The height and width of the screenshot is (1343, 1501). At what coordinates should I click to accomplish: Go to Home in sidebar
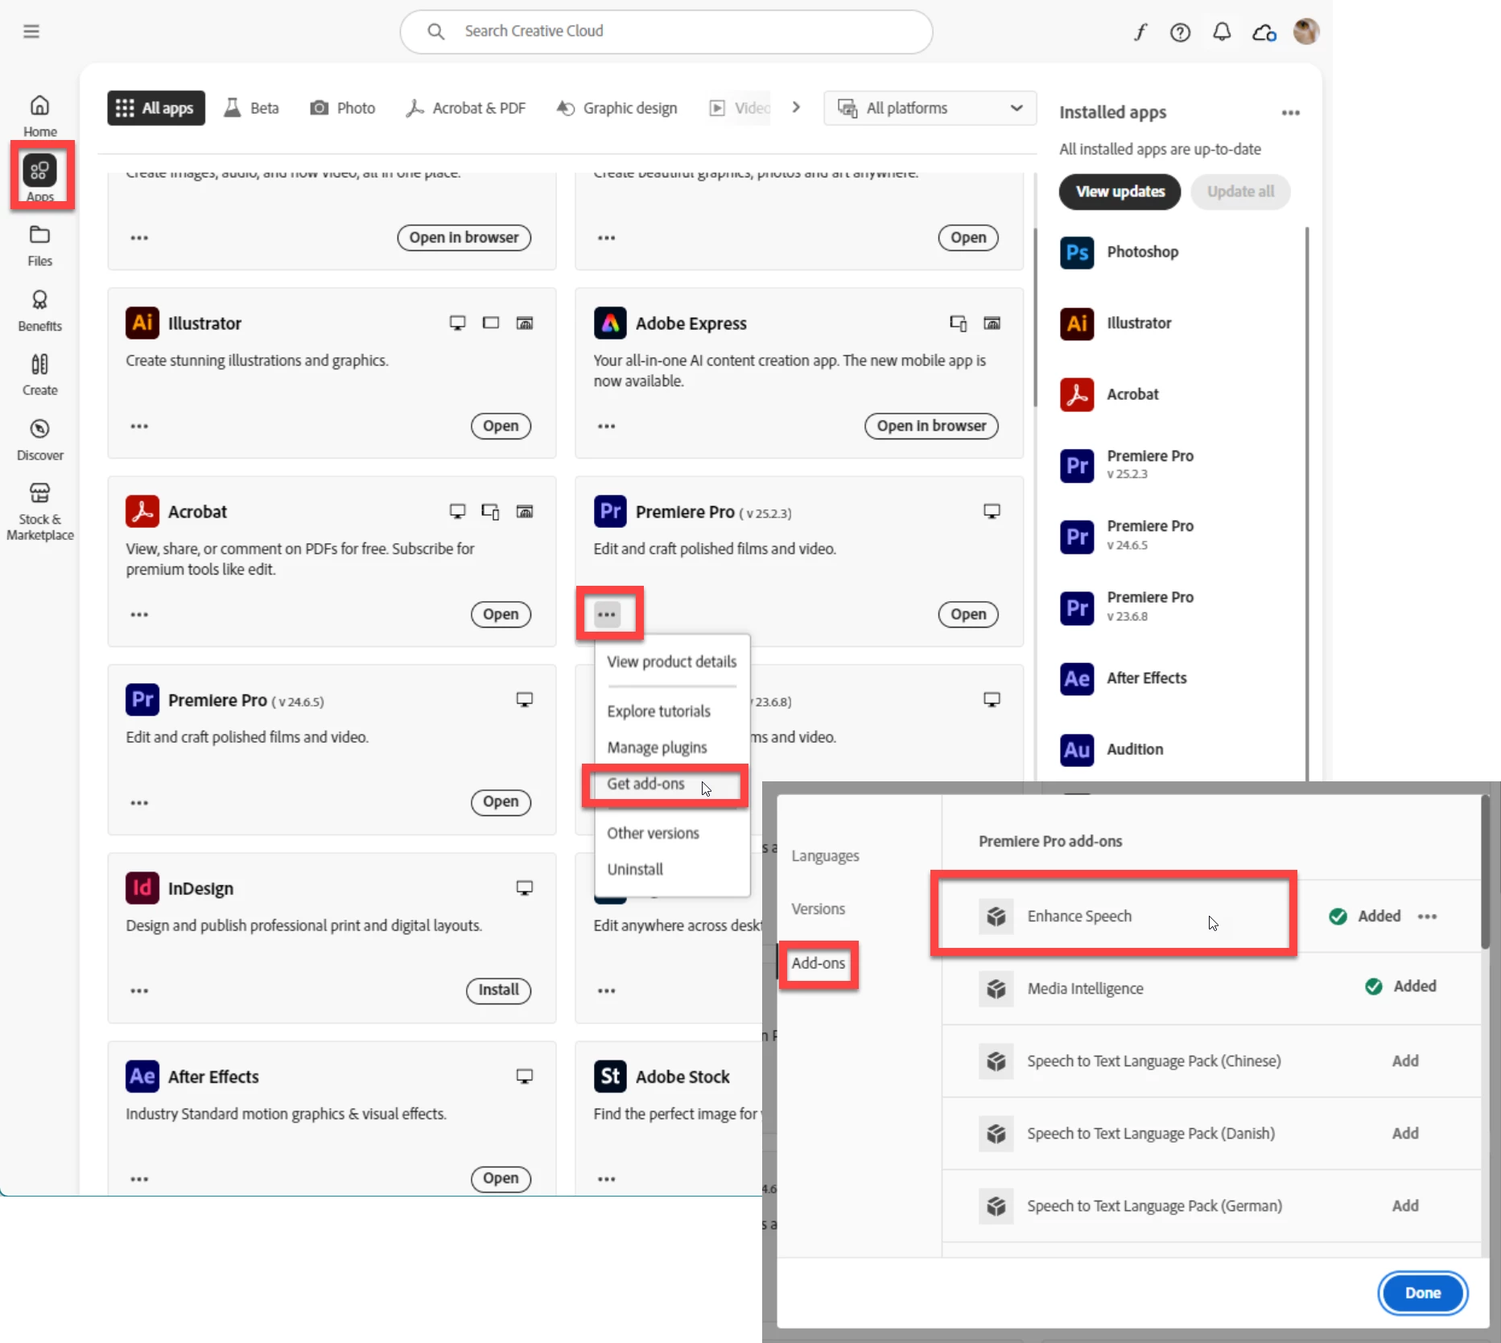click(x=39, y=116)
